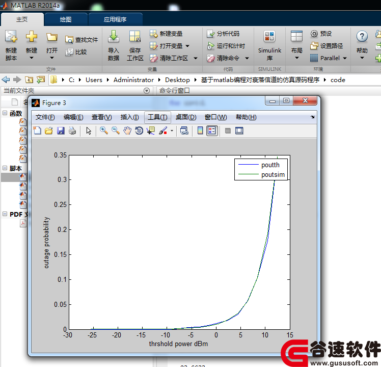Expand Clear Commands (清除命令) dropdown

247,58
